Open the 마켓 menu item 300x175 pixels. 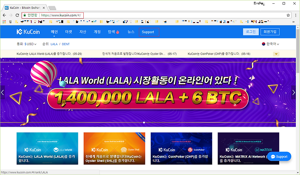coord(68,32)
